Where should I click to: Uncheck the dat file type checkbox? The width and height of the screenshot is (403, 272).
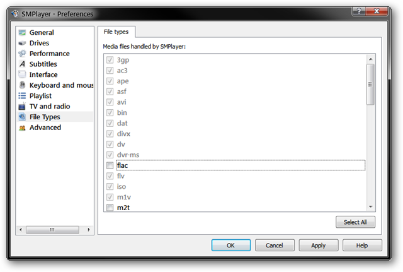click(110, 124)
